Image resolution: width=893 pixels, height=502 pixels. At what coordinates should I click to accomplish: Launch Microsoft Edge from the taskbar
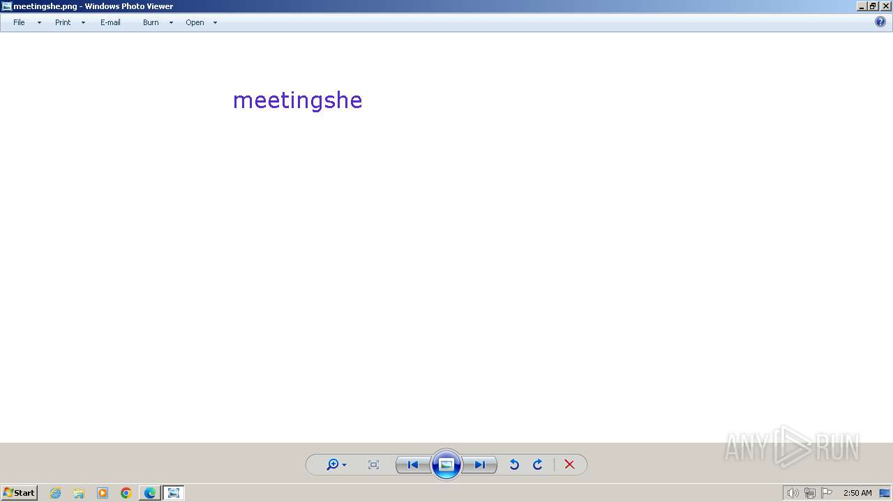150,493
